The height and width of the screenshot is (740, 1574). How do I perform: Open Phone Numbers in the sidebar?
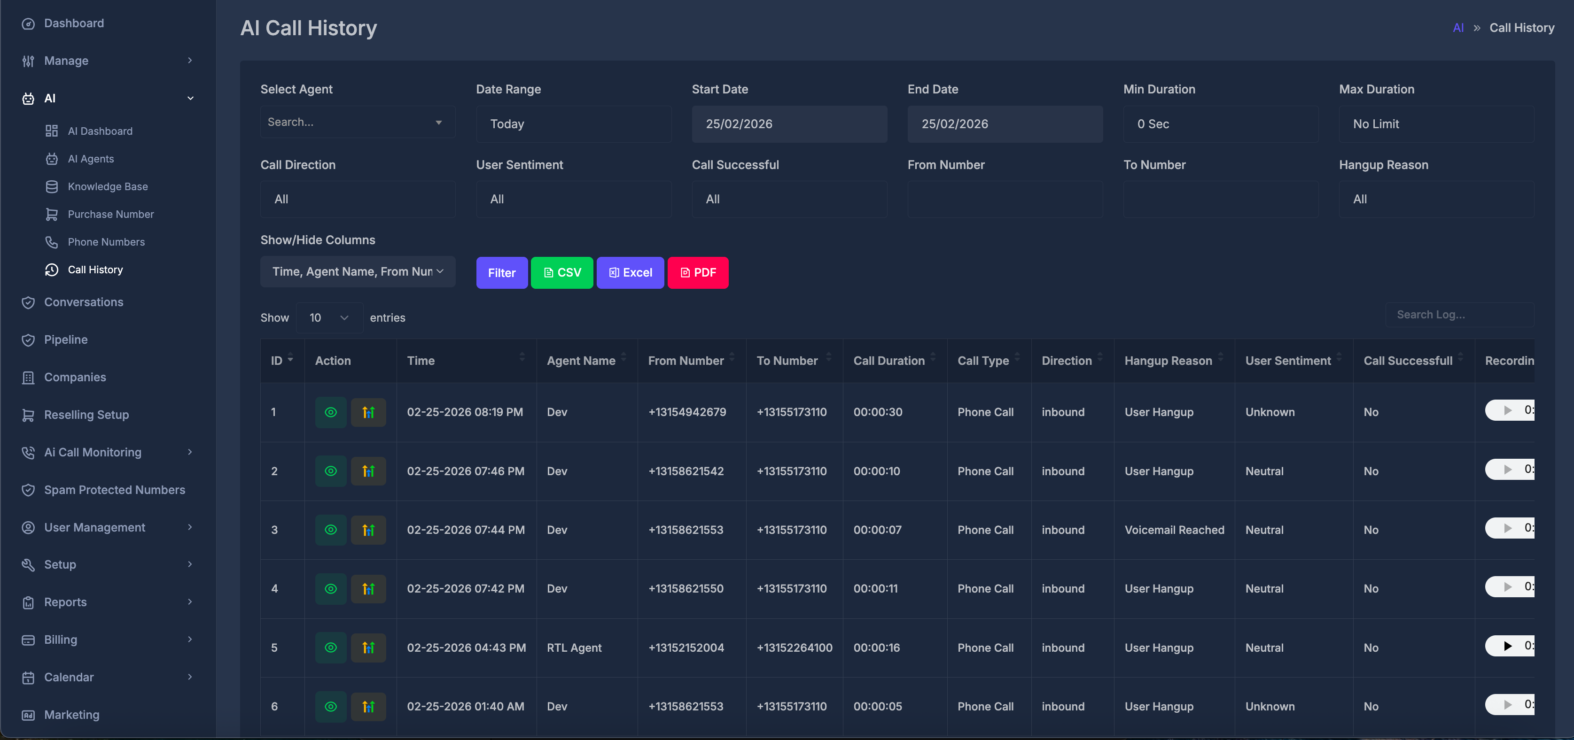click(106, 242)
